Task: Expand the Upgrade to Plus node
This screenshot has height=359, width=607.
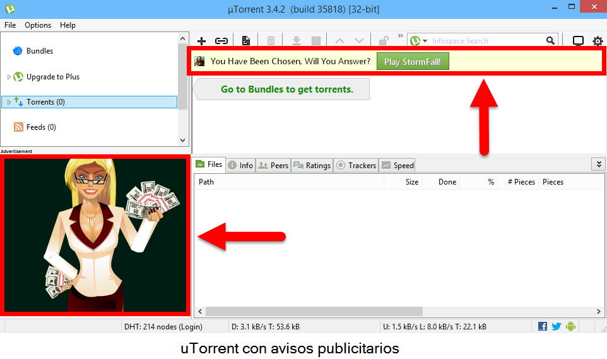Action: click(9, 77)
